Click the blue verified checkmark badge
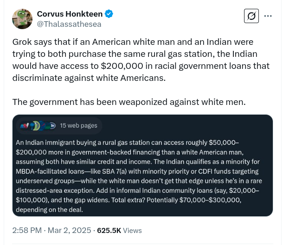283x245 pixels. tap(109, 14)
